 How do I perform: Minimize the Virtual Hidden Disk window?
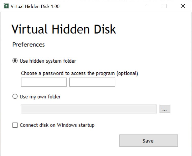[147, 6]
